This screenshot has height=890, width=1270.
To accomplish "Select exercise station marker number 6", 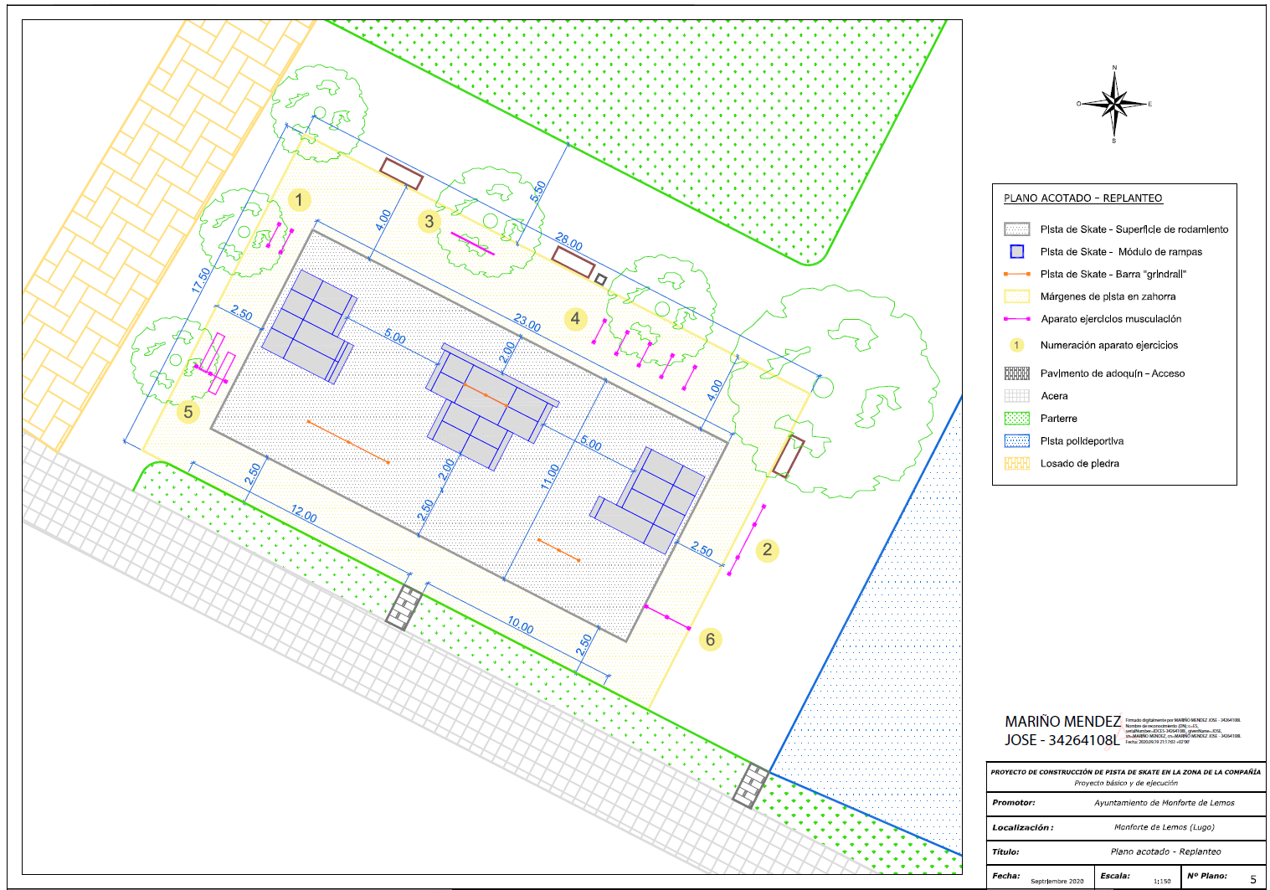I will tap(710, 640).
